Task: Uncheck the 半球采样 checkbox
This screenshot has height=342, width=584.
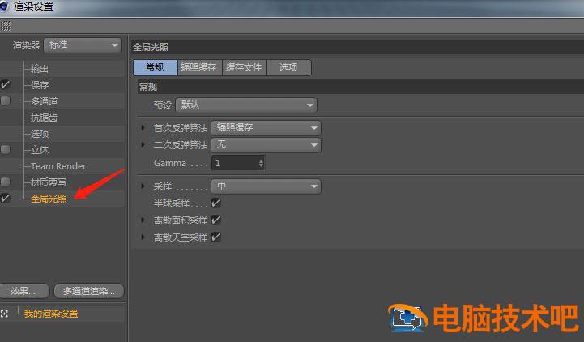Action: point(215,203)
